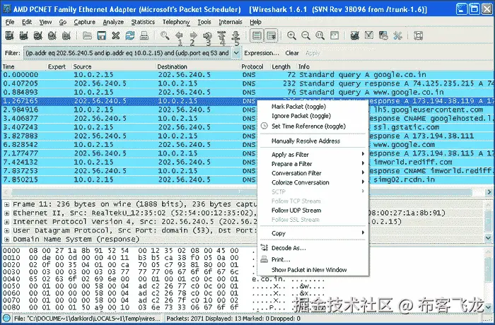495x325 pixels.
Task: Open preferences wrench icon
Action: [x=397, y=35]
